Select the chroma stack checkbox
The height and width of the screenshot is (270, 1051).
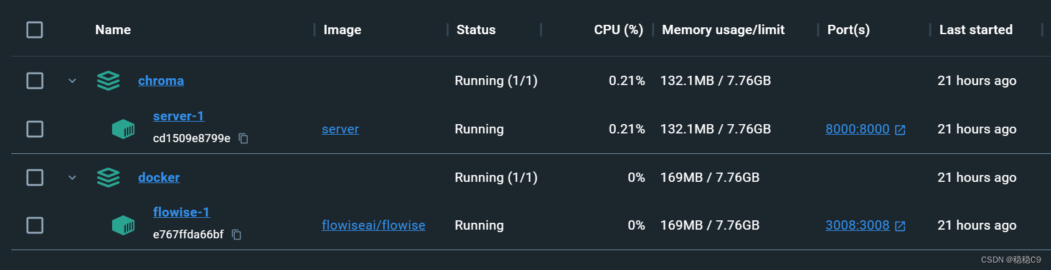pyautogui.click(x=35, y=81)
